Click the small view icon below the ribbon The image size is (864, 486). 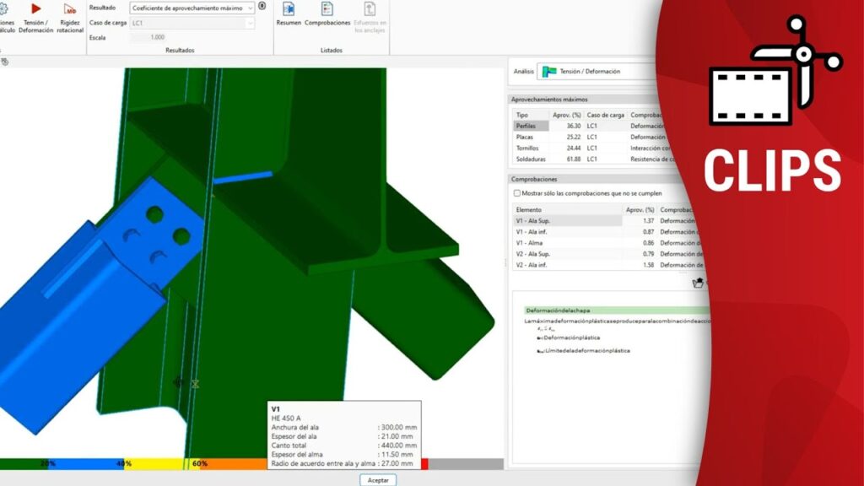[x=4, y=62]
